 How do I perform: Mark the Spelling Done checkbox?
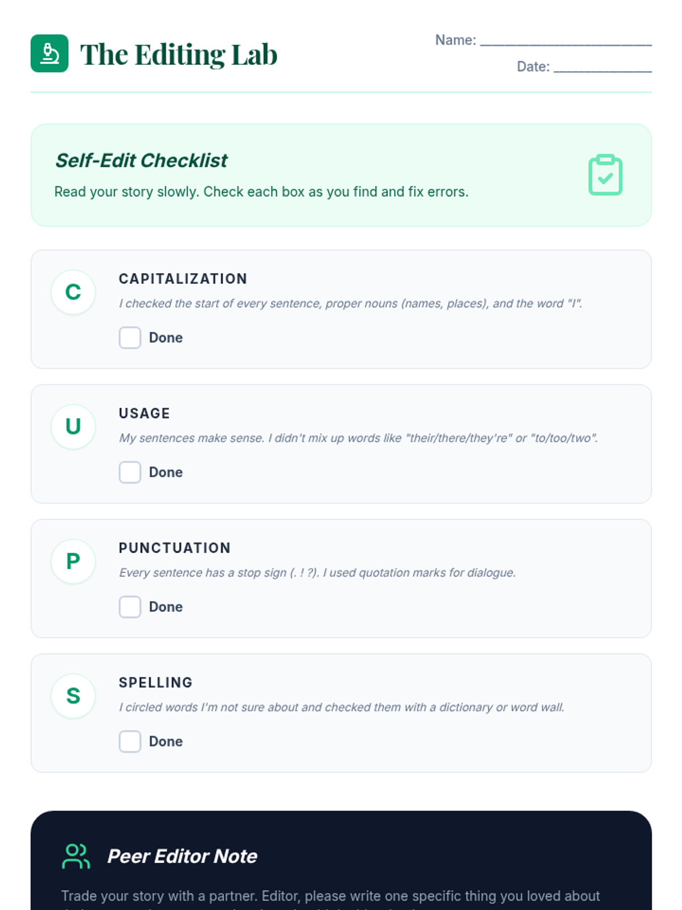tap(130, 742)
